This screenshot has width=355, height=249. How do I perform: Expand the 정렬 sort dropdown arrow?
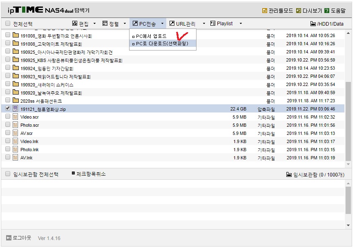pos(125,24)
